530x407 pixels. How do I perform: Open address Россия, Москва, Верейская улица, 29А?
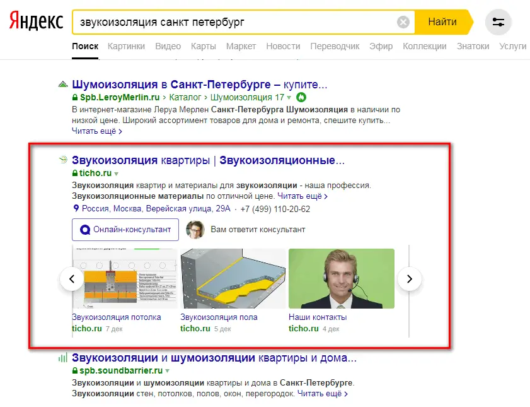156,209
